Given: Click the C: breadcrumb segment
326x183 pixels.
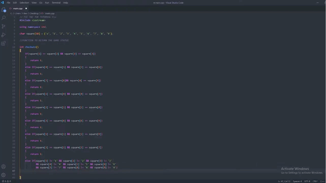Looking at the screenshot, I should coord(11,13).
